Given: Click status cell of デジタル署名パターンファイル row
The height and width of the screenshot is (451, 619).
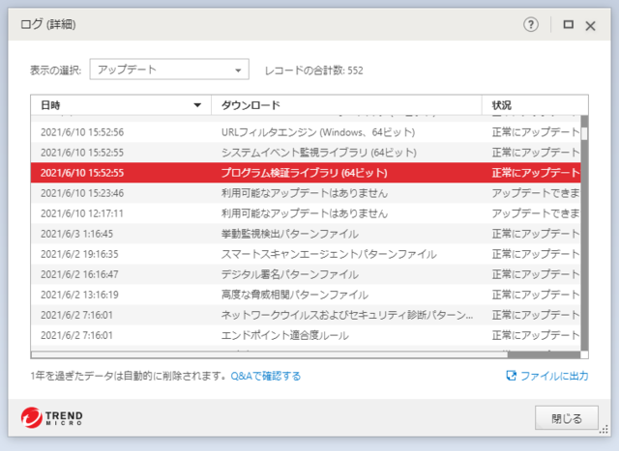Looking at the screenshot, I should pos(536,274).
